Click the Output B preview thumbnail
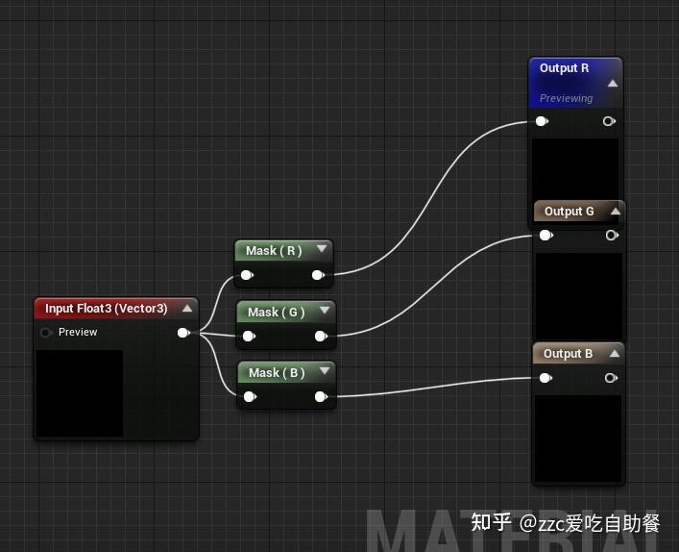679x552 pixels. click(x=578, y=439)
